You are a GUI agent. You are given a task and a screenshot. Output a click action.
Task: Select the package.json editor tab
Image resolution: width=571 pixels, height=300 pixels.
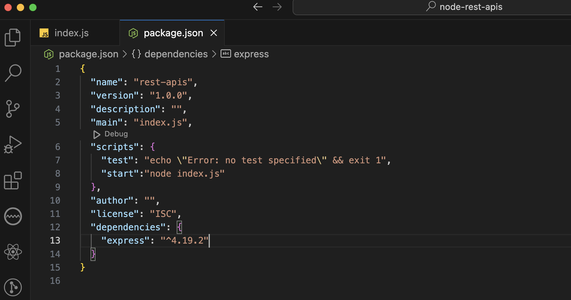173,33
